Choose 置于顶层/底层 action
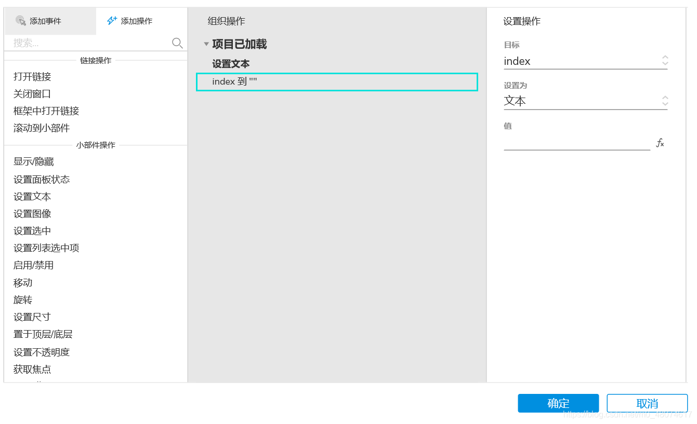 coord(43,334)
